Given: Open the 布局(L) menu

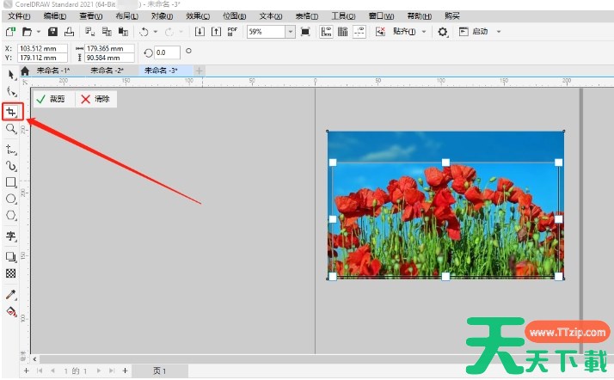Looking at the screenshot, I should (127, 16).
